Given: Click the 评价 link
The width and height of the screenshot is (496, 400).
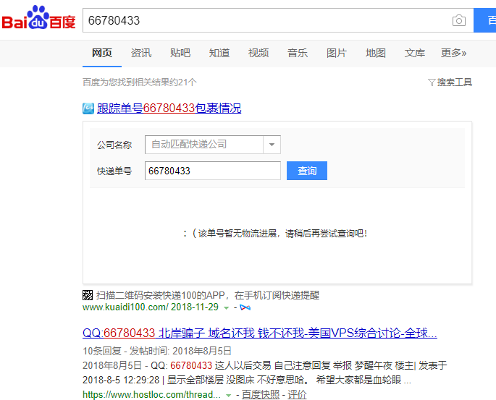Looking at the screenshot, I should [297, 394].
